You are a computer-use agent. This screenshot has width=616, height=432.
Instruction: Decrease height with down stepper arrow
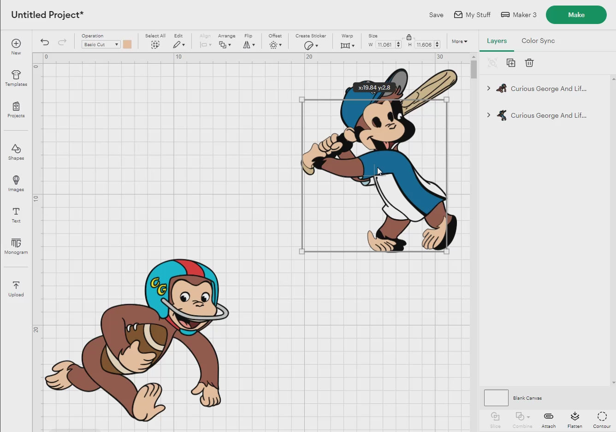tap(437, 47)
